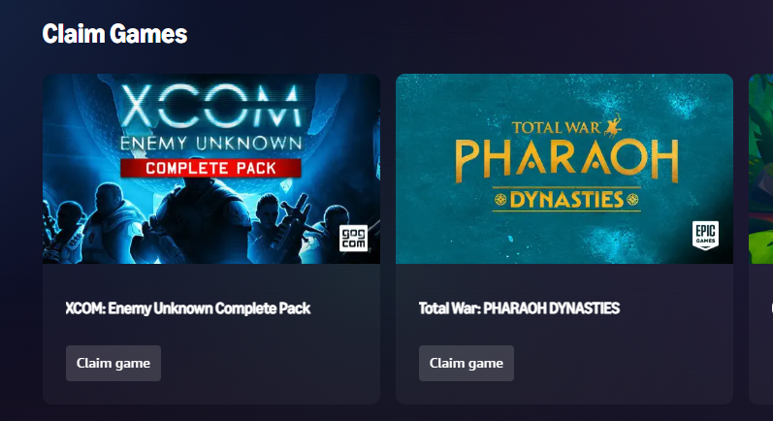Click the partially visible third game card body

click(760, 335)
